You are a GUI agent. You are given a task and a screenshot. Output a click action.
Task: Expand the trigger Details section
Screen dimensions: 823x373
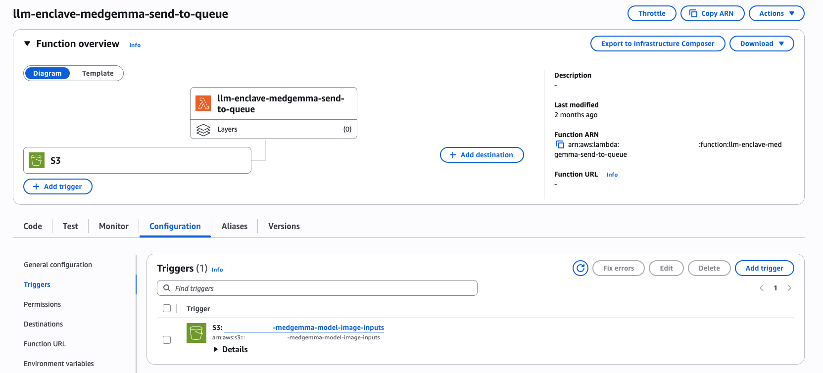click(230, 349)
